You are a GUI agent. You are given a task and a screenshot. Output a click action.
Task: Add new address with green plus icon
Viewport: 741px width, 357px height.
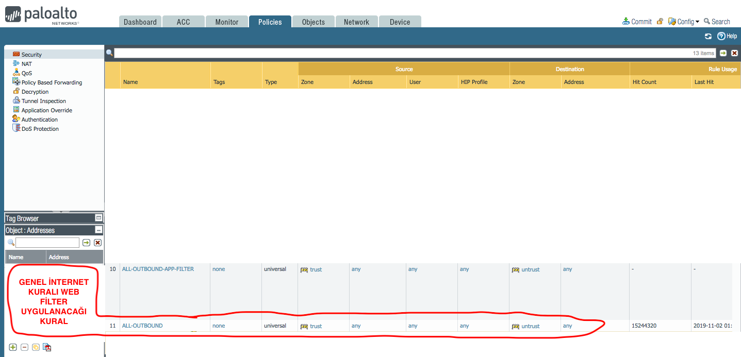13,347
